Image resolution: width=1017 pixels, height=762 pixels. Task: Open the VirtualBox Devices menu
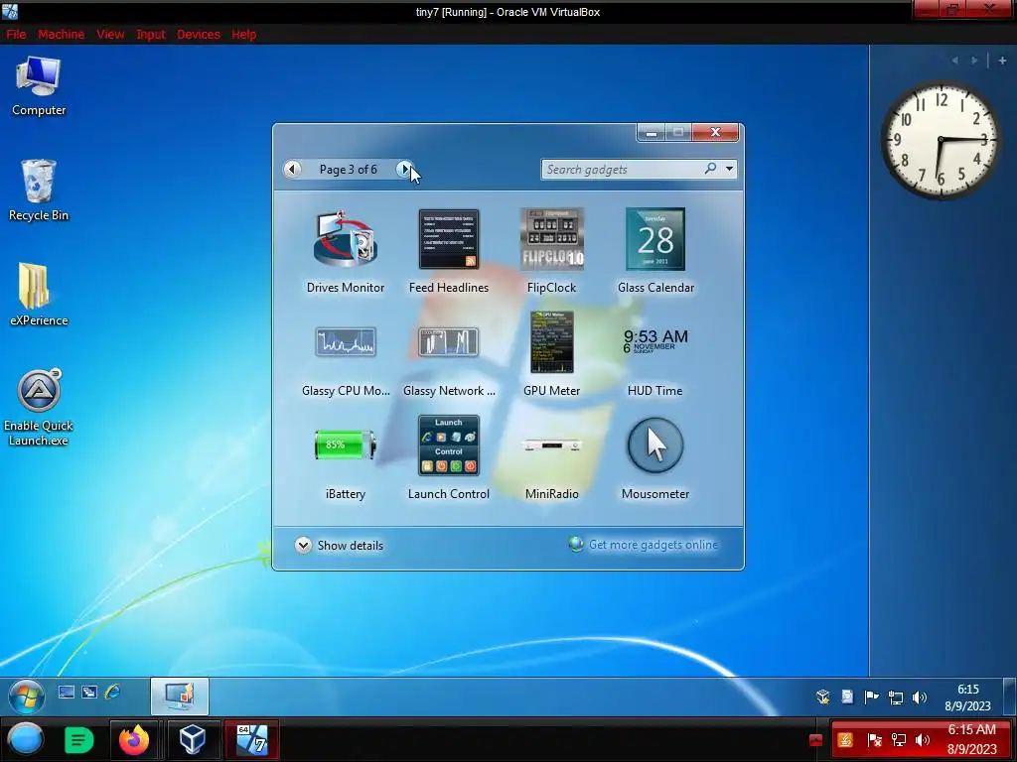pyautogui.click(x=199, y=35)
